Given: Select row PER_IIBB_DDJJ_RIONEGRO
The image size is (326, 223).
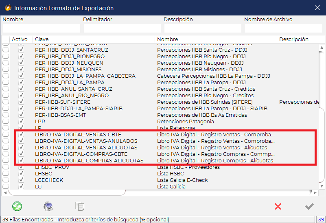Looking at the screenshot, I should point(160,56).
